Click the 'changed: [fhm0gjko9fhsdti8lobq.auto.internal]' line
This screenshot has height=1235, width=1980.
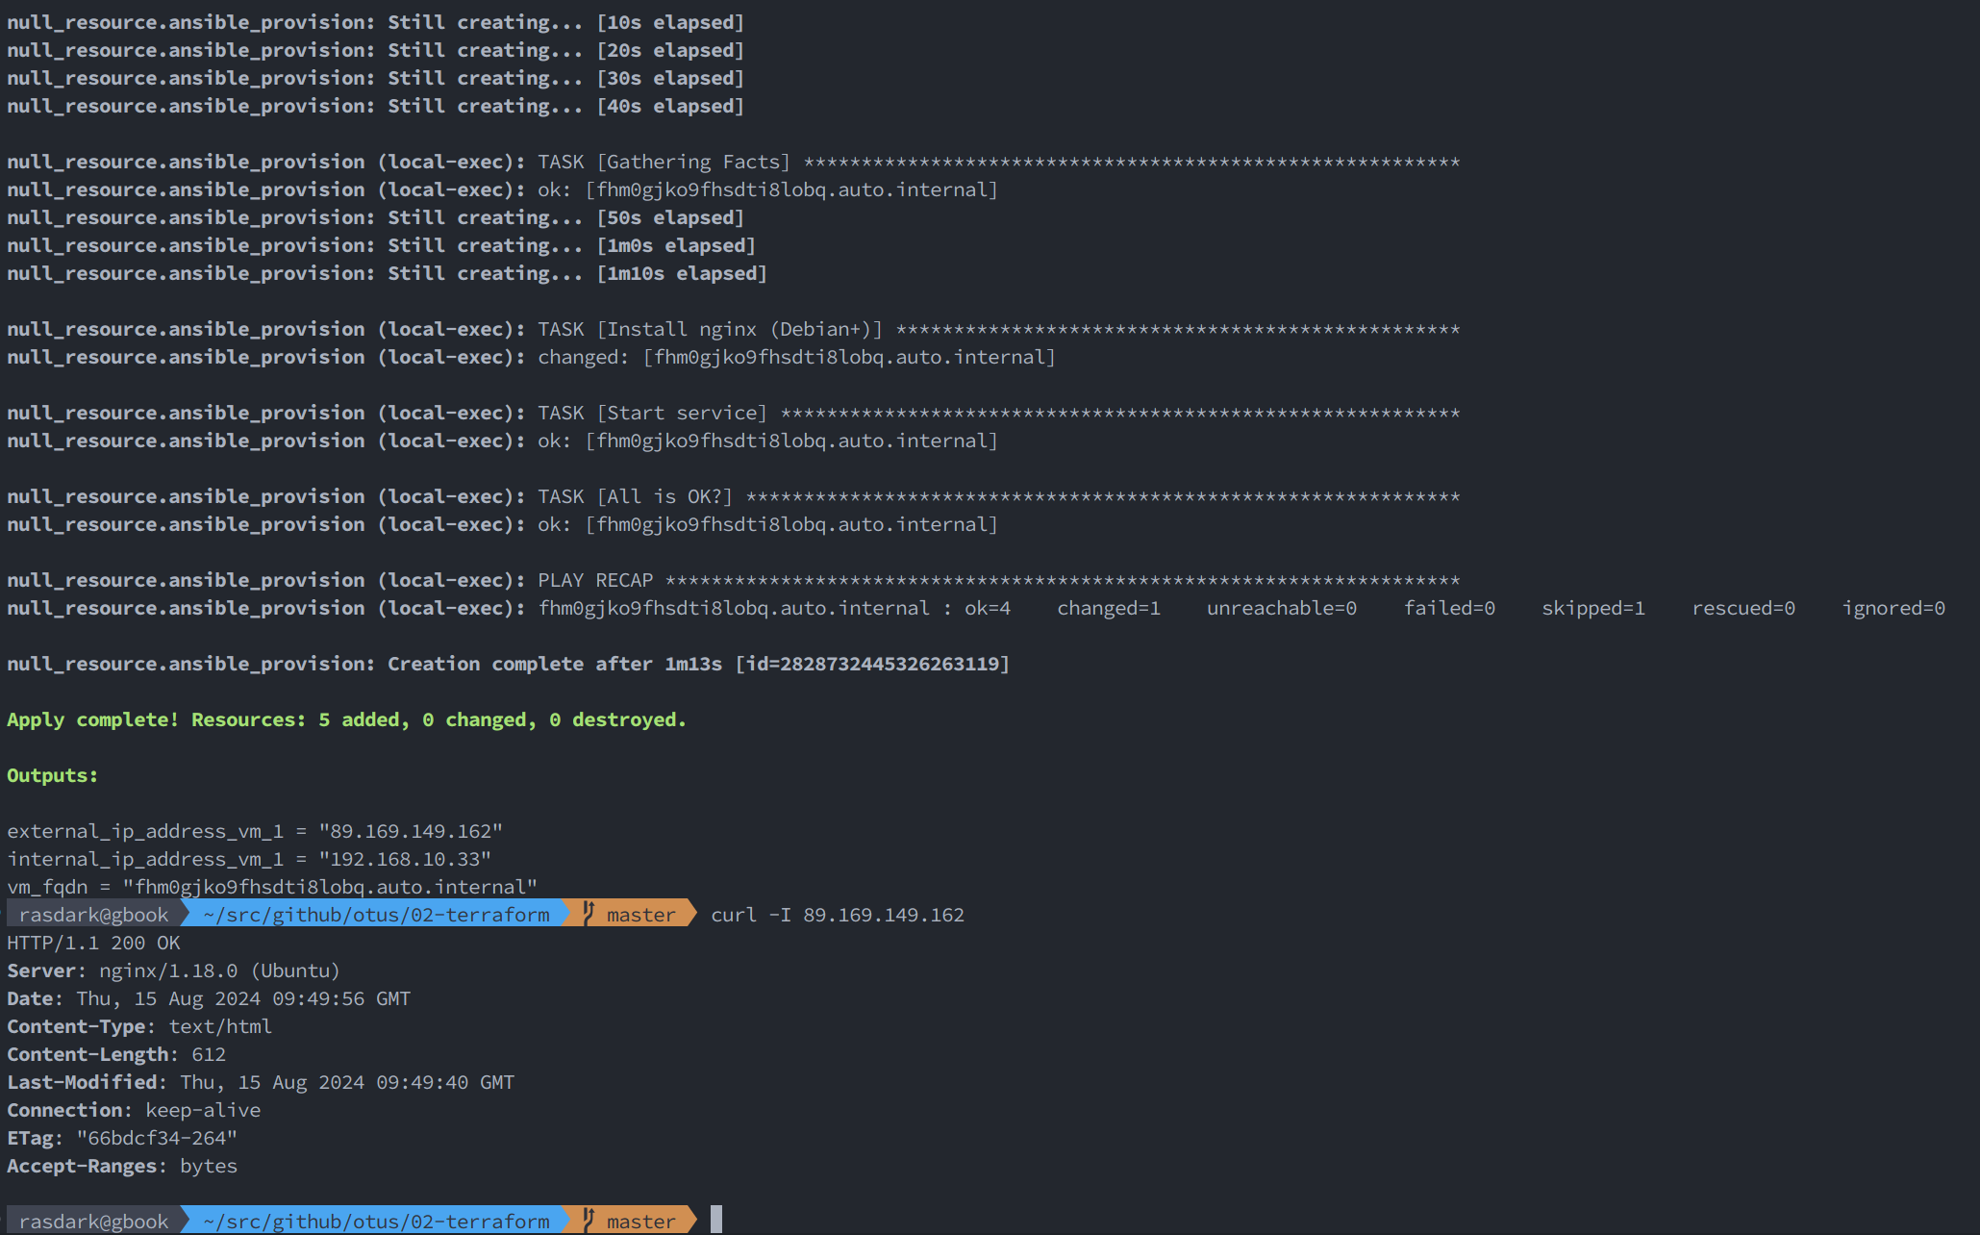(796, 357)
